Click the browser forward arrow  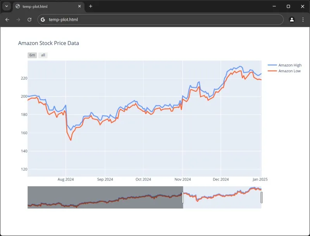click(18, 19)
